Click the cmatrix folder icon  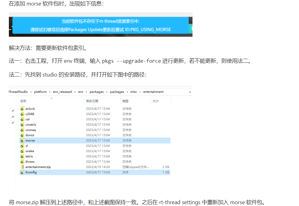tap(22, 125)
